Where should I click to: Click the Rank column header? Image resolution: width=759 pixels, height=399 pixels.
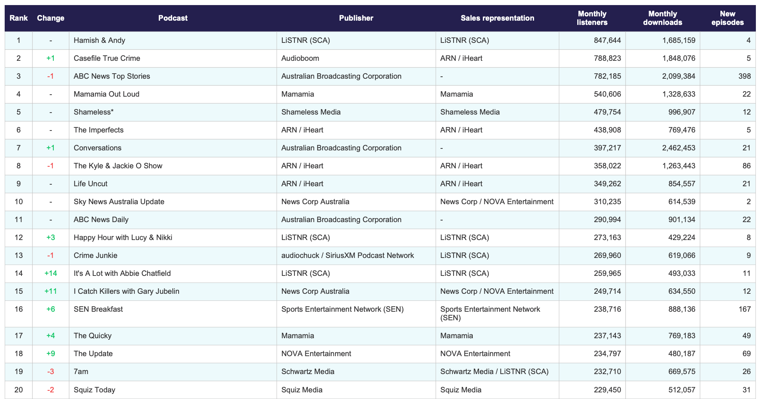[19, 18]
